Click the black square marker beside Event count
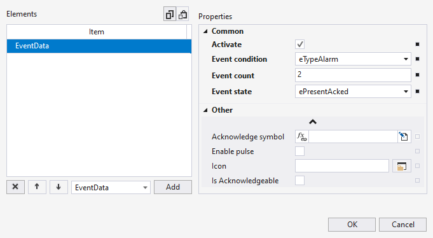Image resolution: width=433 pixels, height=238 pixels. (x=418, y=75)
